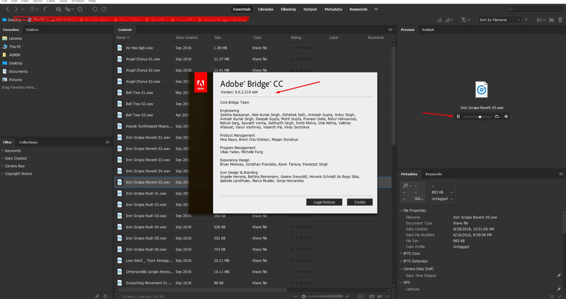
Task: Collapse the GPS section
Action: pyautogui.click(x=401, y=282)
